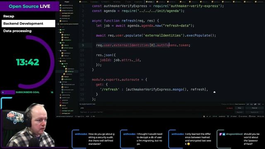Toggle case-sensitive matching in the find panel
The width and height of the screenshot is (265, 149).
click(x=251, y=104)
